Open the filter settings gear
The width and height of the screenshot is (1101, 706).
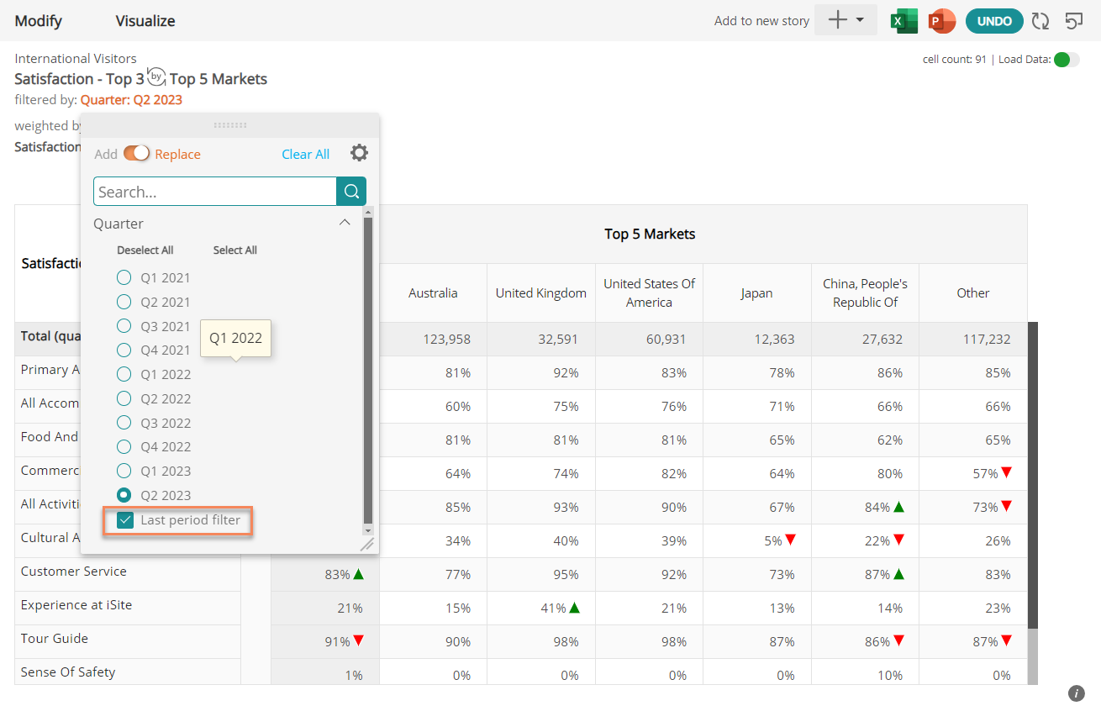click(359, 153)
